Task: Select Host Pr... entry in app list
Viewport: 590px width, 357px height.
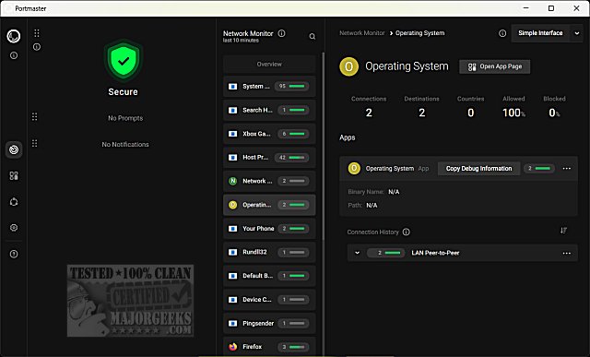Action: click(269, 158)
